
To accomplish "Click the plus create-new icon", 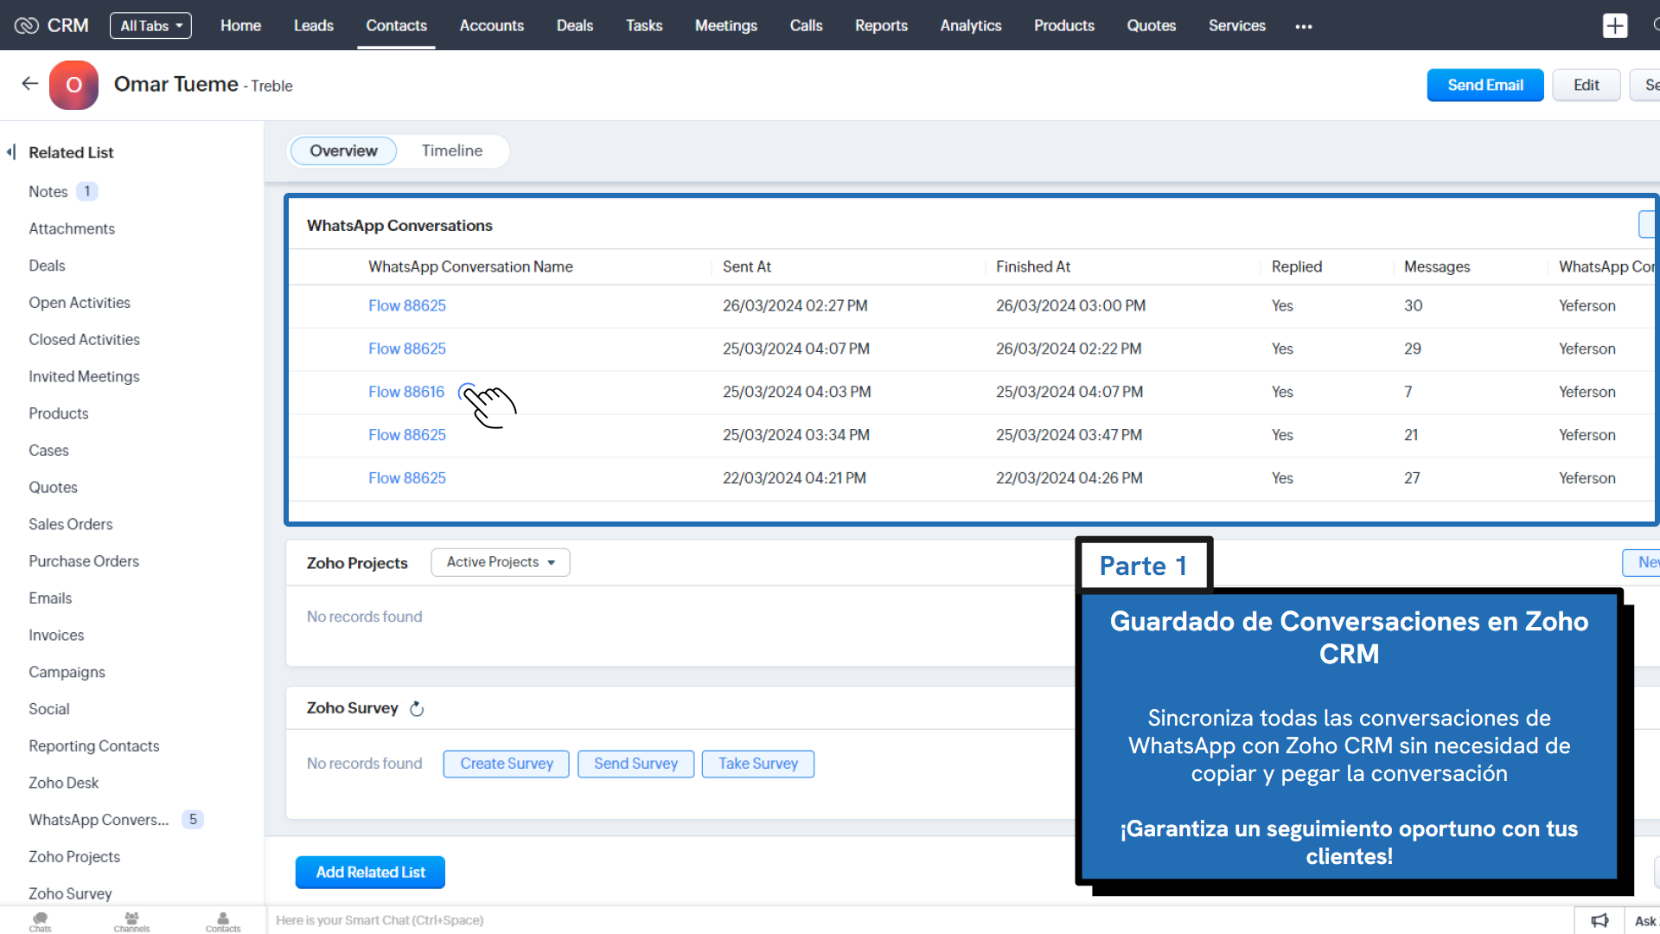I will 1614,26.
